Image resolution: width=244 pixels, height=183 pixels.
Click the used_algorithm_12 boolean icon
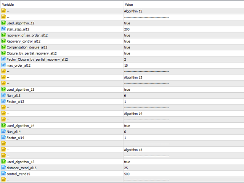(3, 23)
